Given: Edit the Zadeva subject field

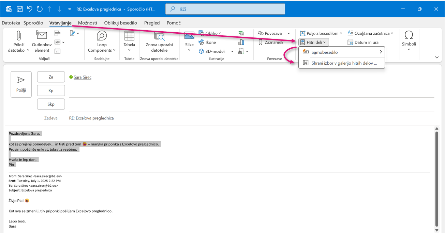Looking at the screenshot, I should 251,118.
